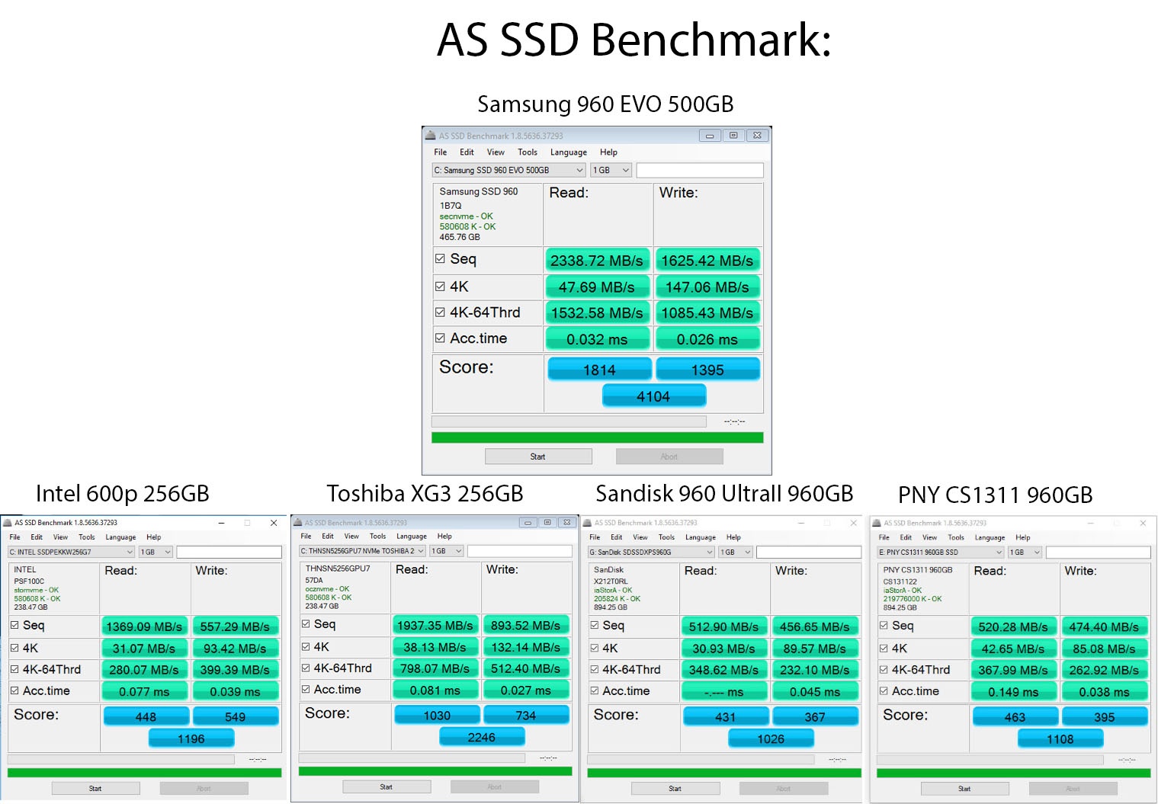Image resolution: width=1158 pixels, height=804 pixels.
Task: Disable 4K-64Thrd test in the Samsung window
Action: point(440,312)
